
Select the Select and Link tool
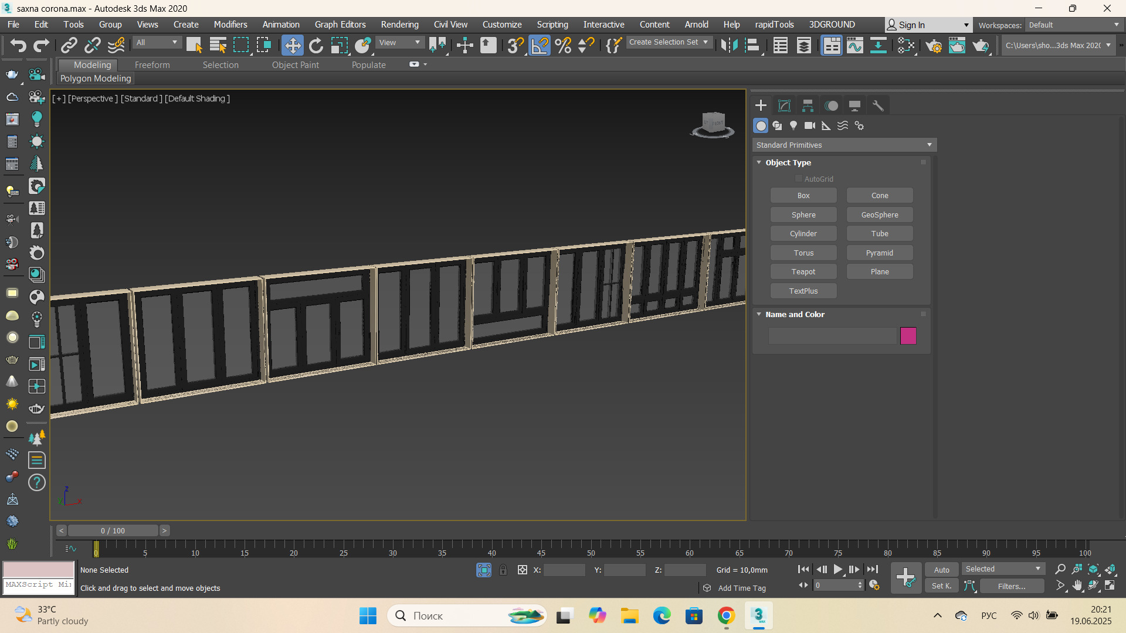tap(69, 45)
